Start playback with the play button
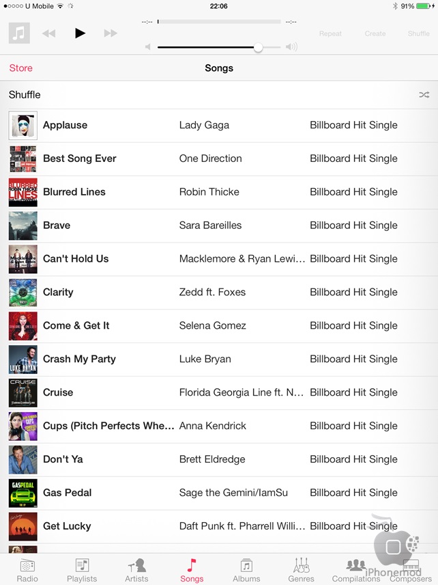The width and height of the screenshot is (438, 585). point(80,33)
